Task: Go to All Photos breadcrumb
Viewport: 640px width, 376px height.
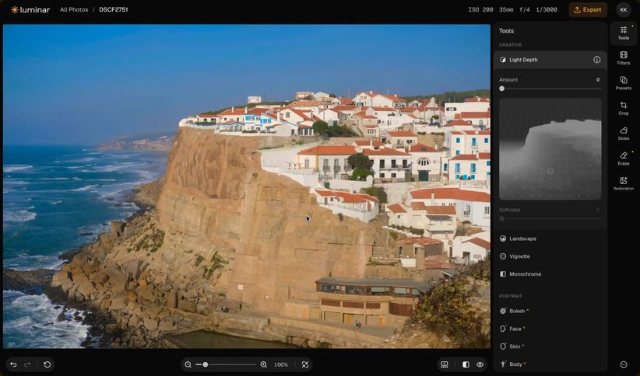Action: [74, 10]
